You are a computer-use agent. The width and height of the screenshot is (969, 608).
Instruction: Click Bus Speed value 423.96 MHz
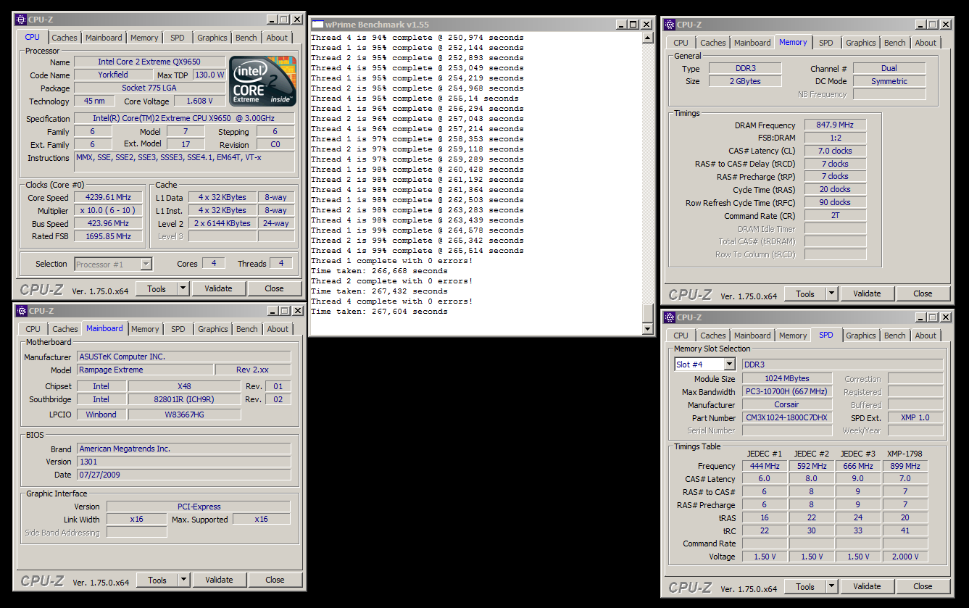pos(109,223)
